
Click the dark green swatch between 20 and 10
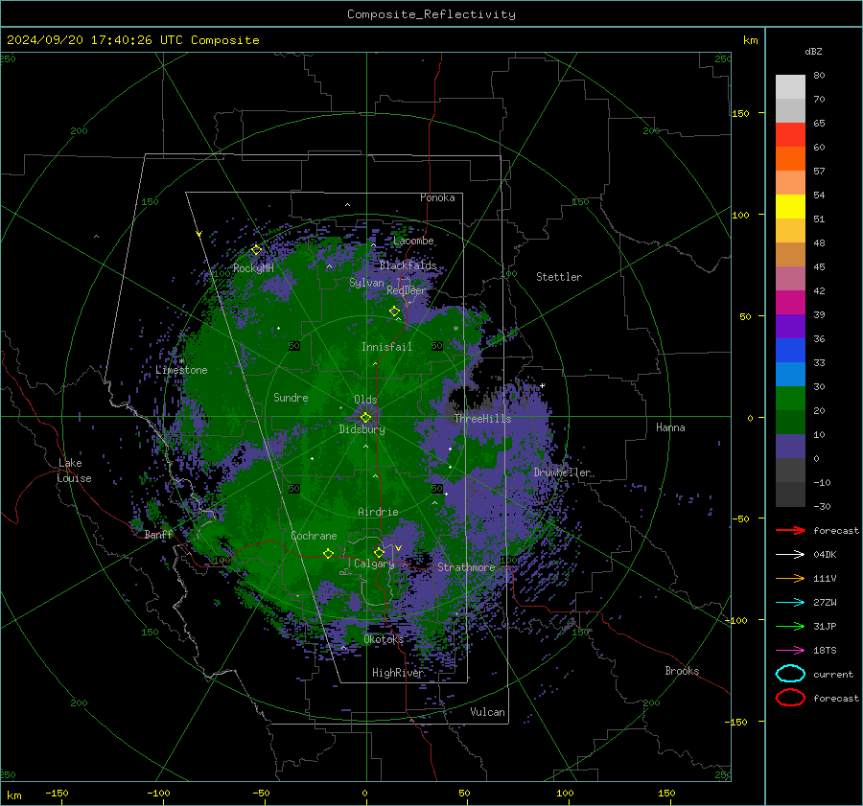tap(790, 423)
